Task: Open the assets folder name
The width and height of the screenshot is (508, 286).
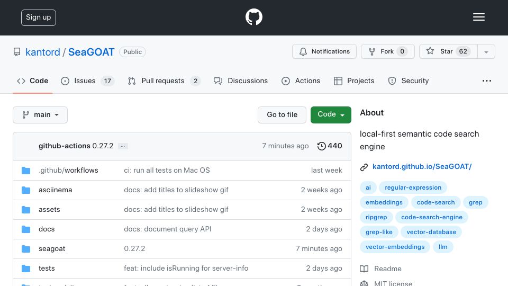Action: click(x=49, y=210)
